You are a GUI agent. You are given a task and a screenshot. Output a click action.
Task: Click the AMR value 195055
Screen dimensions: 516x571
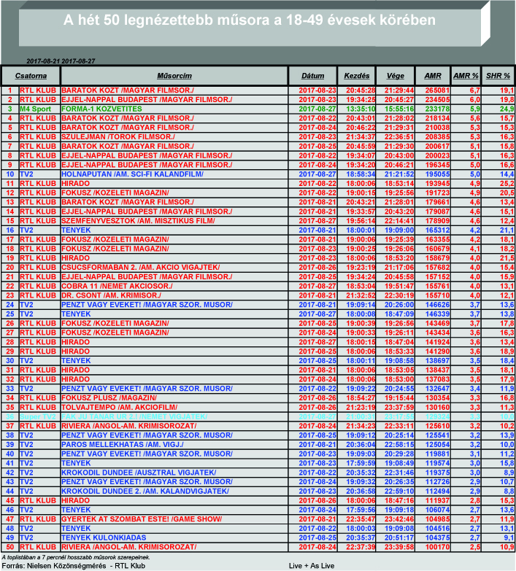(x=437, y=174)
